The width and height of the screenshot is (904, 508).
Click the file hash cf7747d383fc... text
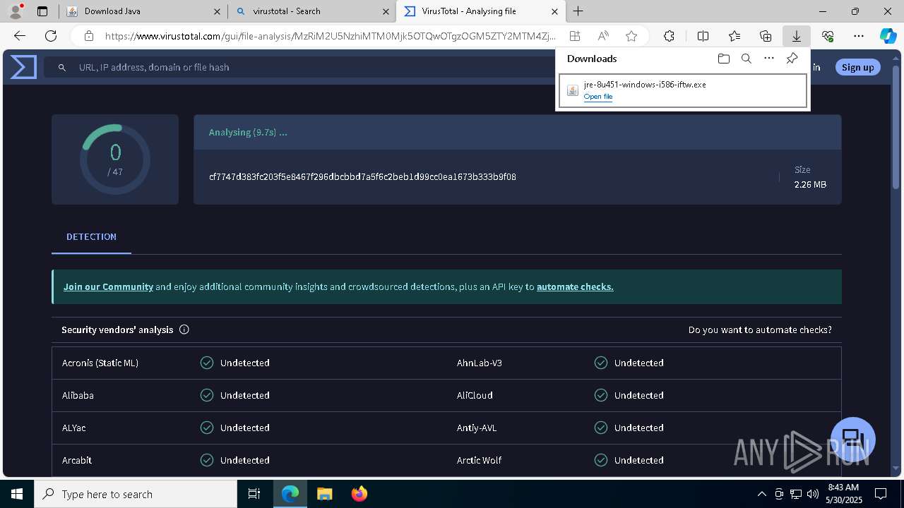click(362, 177)
